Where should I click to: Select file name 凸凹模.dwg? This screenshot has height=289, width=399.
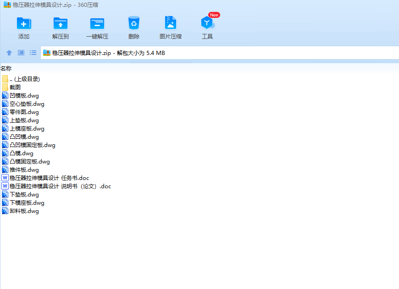click(24, 137)
